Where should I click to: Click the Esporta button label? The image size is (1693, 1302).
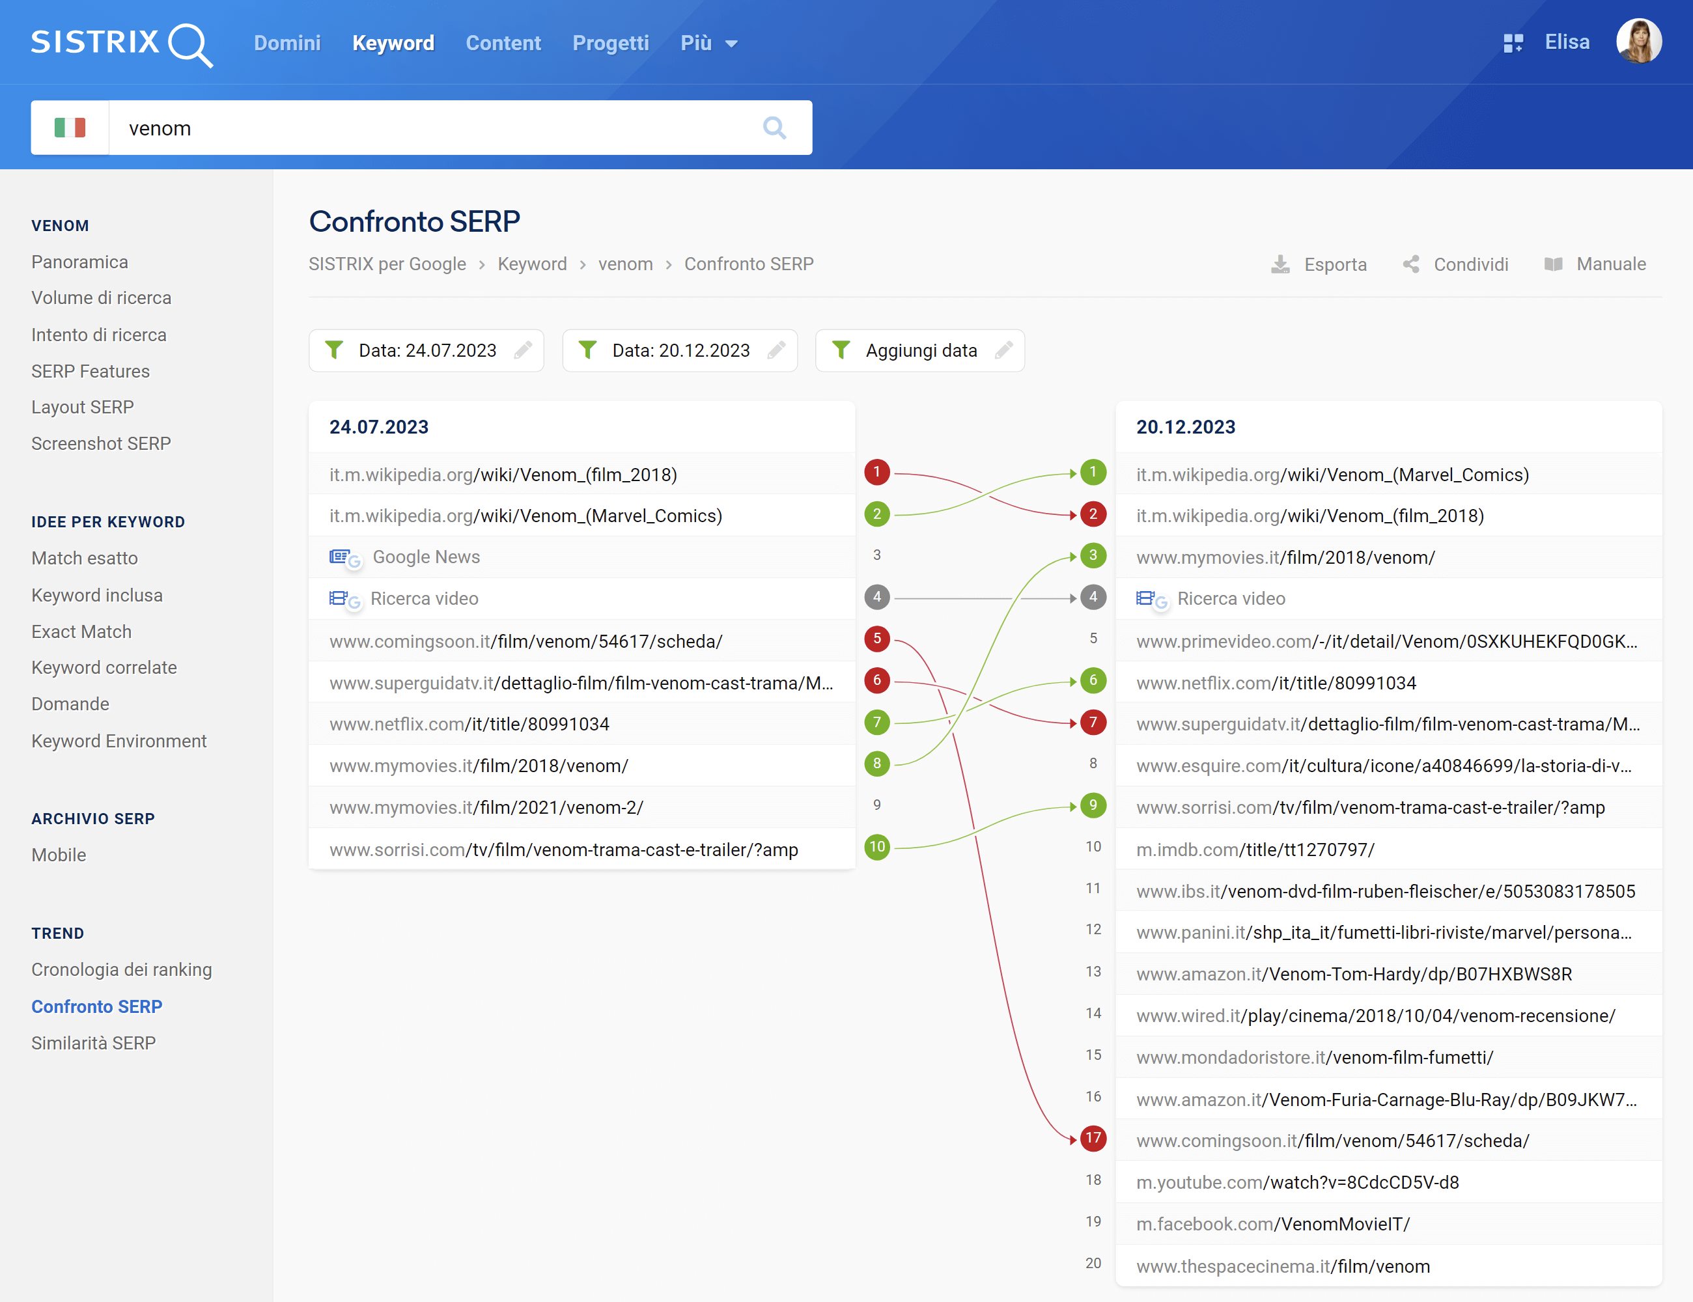[1335, 265]
